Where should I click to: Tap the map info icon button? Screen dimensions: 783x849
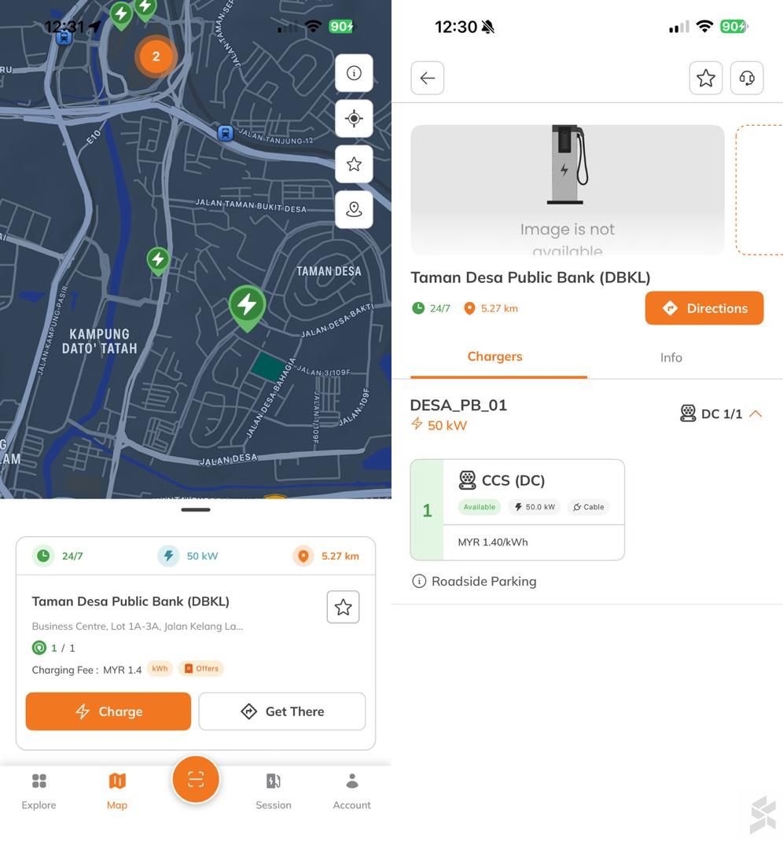pos(354,73)
